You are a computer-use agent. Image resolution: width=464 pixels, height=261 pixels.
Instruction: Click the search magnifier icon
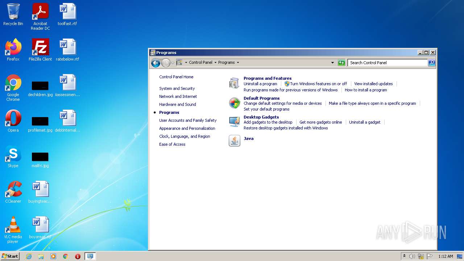coord(432,63)
